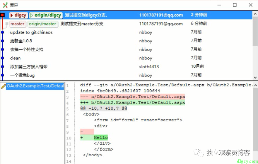Select commit '添加第三方接入框架'

click(29, 67)
